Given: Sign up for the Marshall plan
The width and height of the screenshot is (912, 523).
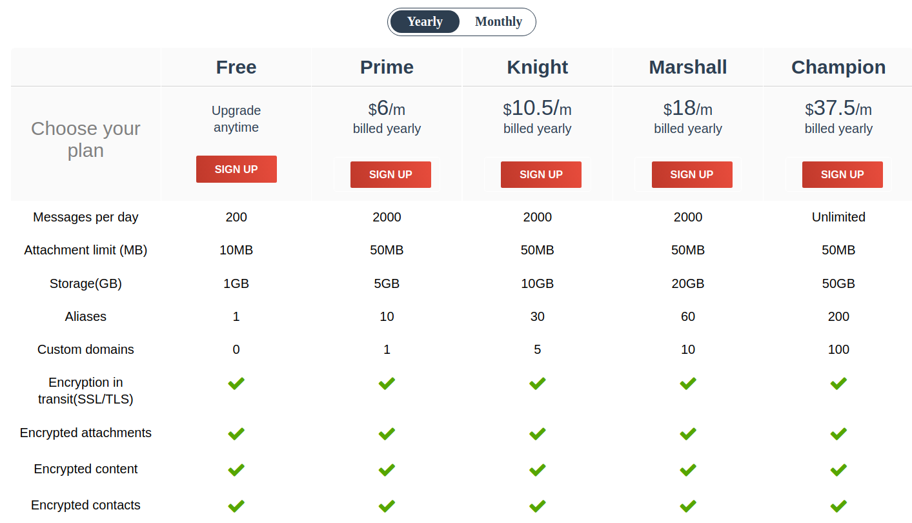Looking at the screenshot, I should pyautogui.click(x=692, y=174).
